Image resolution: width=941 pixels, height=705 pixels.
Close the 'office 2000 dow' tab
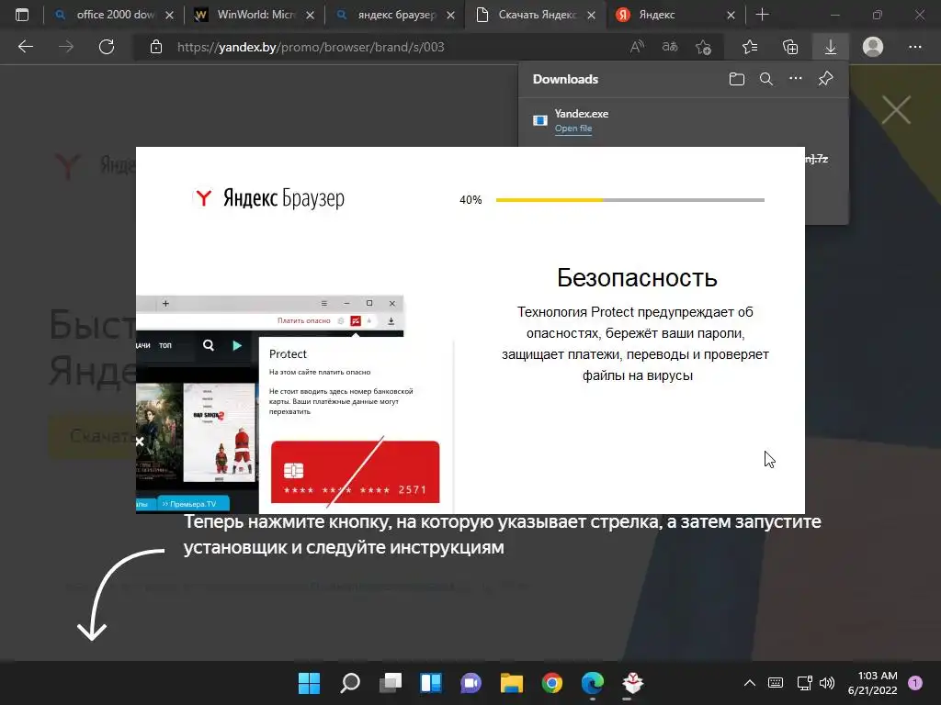[169, 16]
